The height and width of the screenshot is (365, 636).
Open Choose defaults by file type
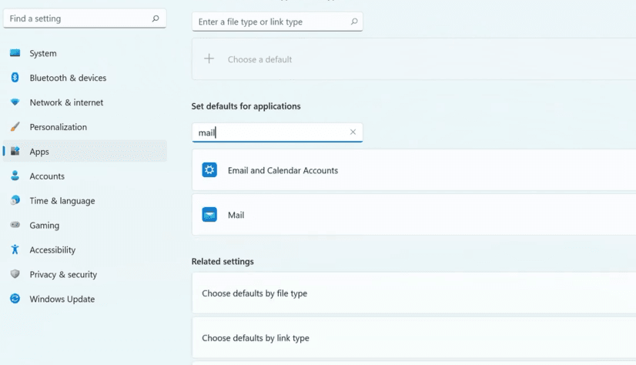click(413, 293)
